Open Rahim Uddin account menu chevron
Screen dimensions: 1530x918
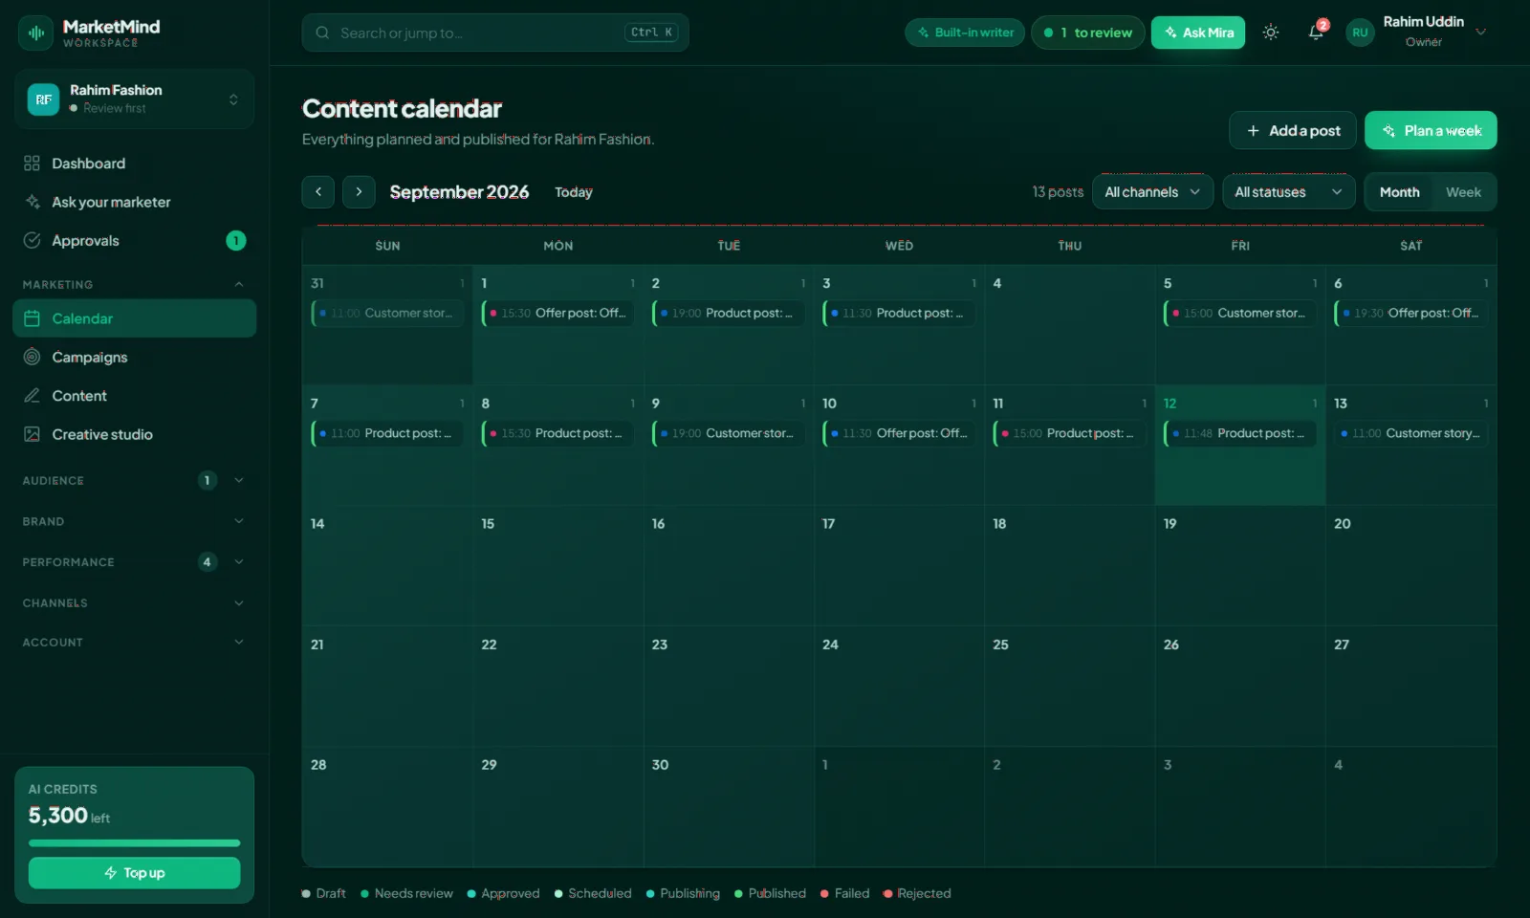tap(1480, 32)
